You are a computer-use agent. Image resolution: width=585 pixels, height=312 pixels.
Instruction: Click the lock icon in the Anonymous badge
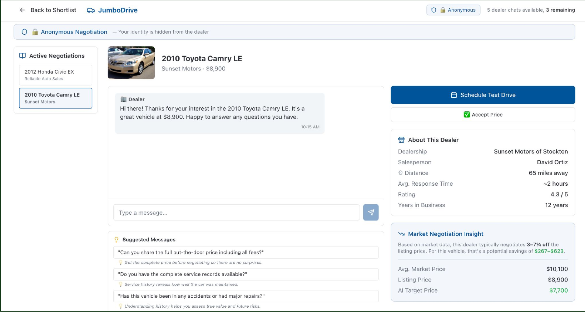(x=443, y=10)
